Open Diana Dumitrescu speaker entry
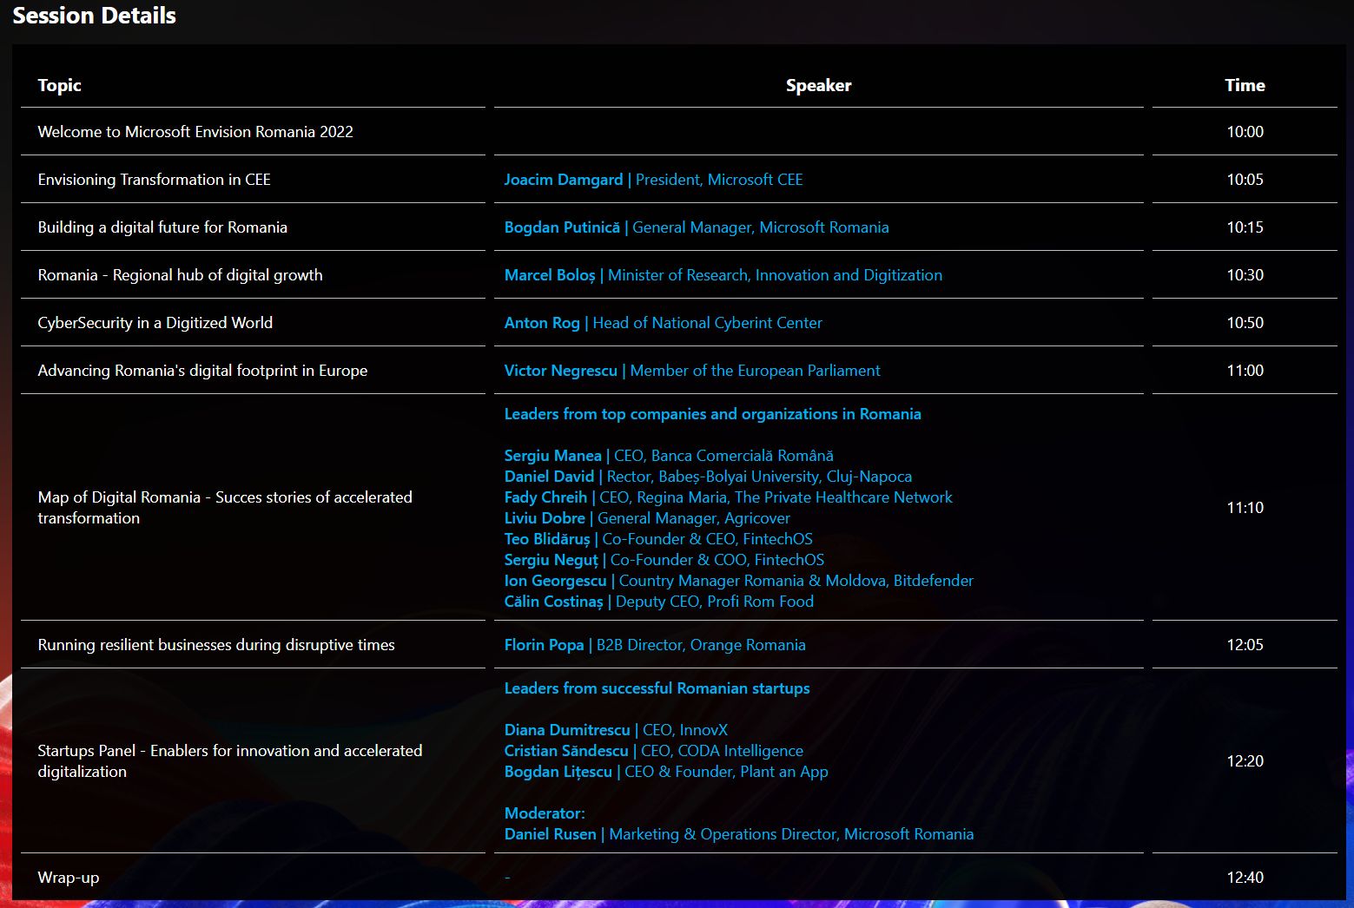Viewport: 1354px width, 908px height. tap(616, 730)
